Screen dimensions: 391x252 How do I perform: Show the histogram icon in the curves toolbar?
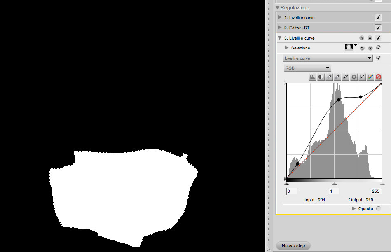click(x=312, y=77)
